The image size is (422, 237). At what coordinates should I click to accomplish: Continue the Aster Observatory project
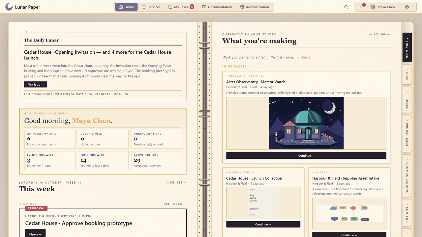(306, 156)
